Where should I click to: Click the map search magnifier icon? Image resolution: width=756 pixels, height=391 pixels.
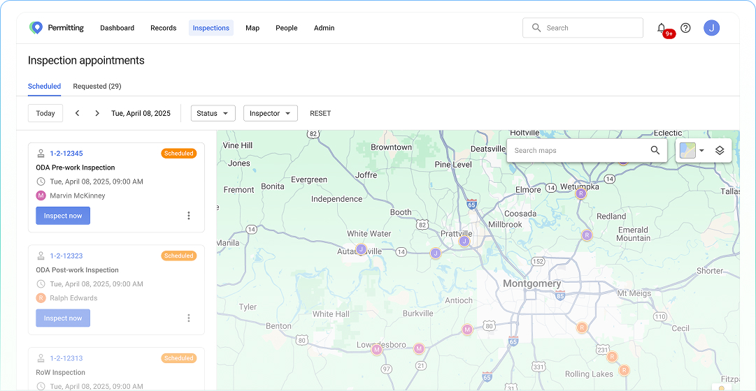click(655, 150)
